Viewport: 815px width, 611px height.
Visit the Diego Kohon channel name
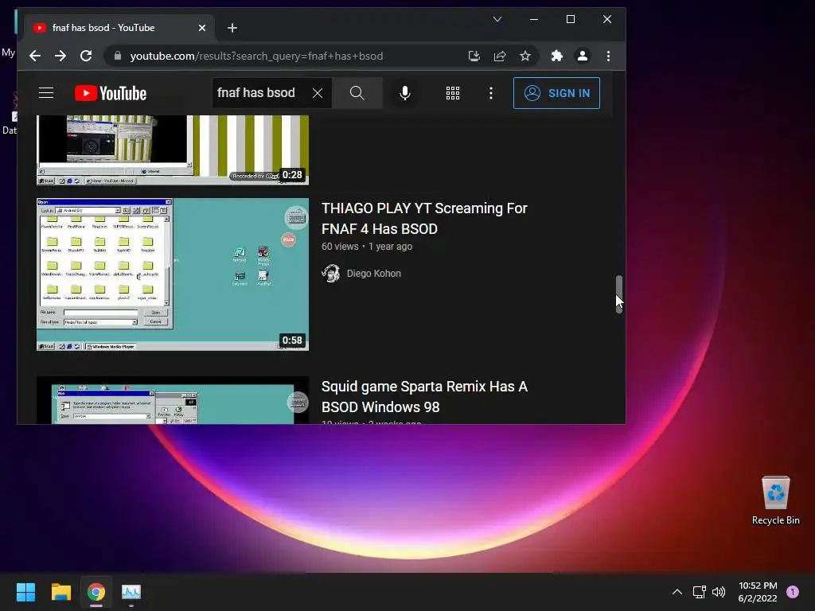pyautogui.click(x=374, y=274)
